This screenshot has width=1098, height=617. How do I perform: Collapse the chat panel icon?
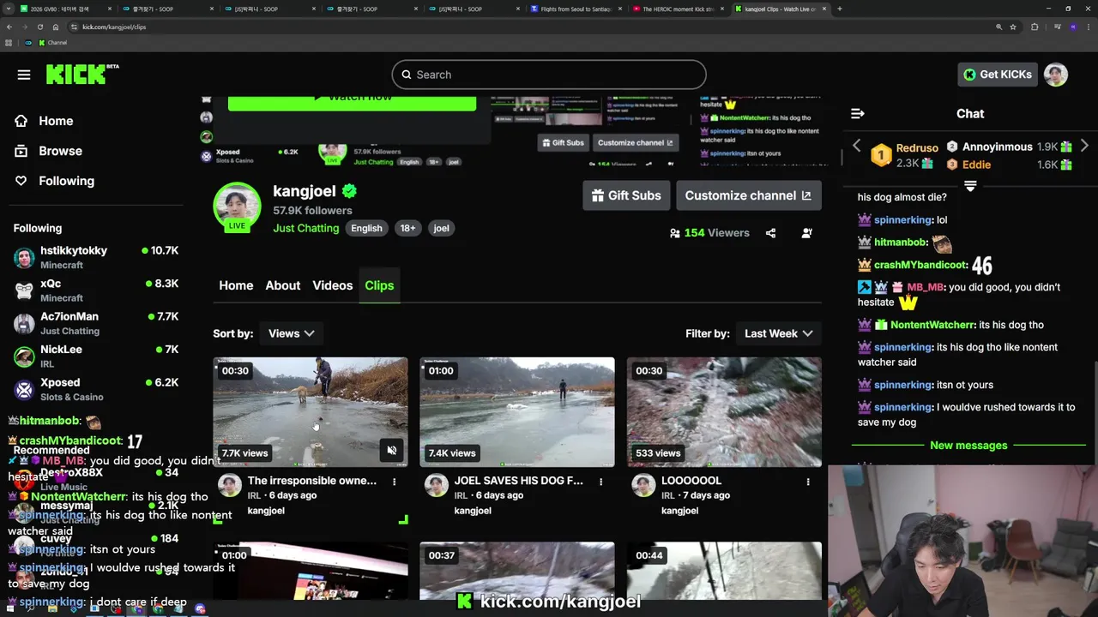coord(857,113)
